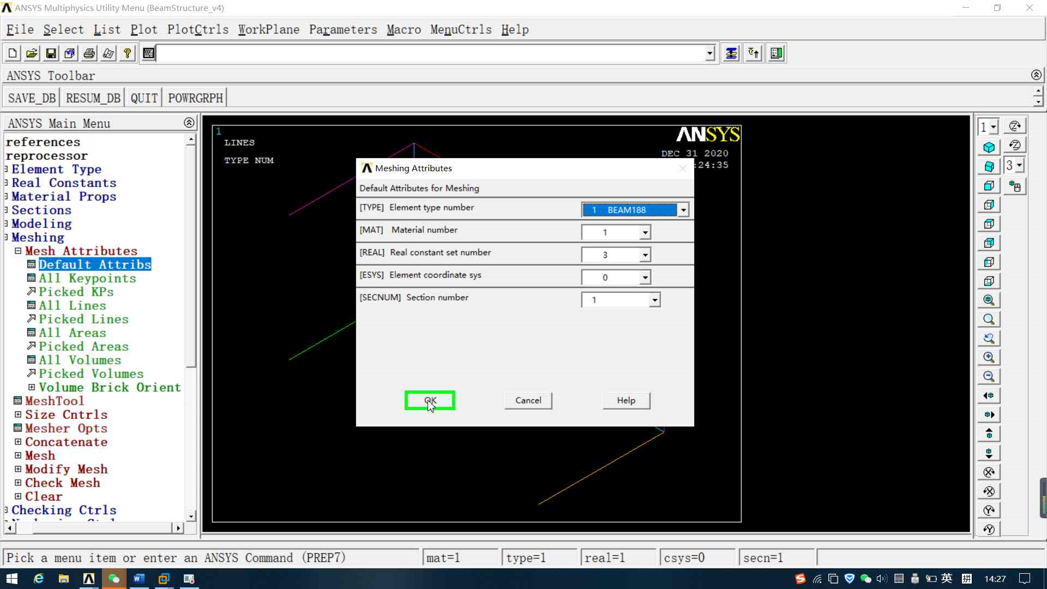The width and height of the screenshot is (1047, 589).
Task: Select the Isometric View cube icon
Action: click(989, 147)
